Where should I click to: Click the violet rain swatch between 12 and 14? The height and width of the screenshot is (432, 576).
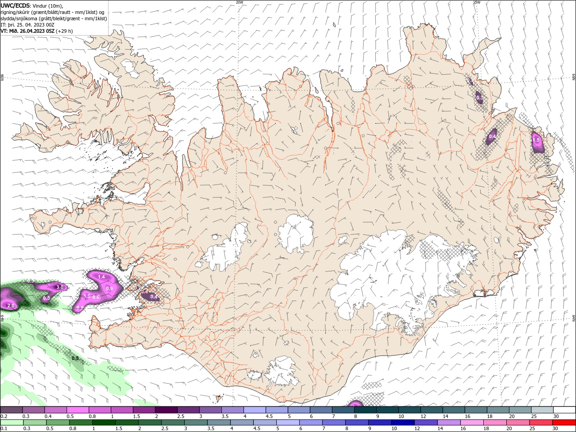[425, 423]
